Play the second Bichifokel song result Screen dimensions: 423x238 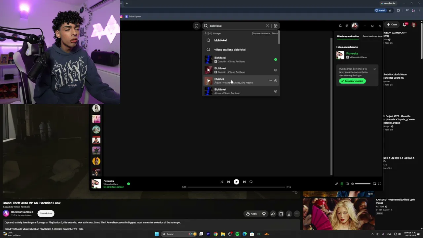click(208, 70)
